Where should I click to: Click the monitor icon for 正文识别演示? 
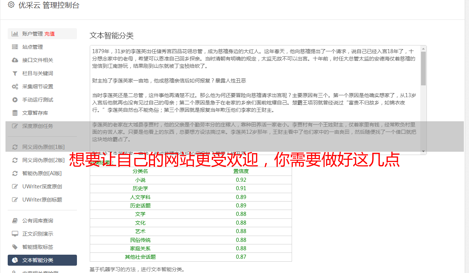[x=15, y=234]
